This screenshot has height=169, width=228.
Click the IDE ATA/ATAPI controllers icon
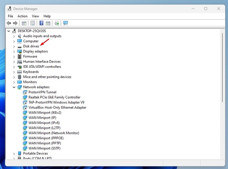[x=20, y=67]
